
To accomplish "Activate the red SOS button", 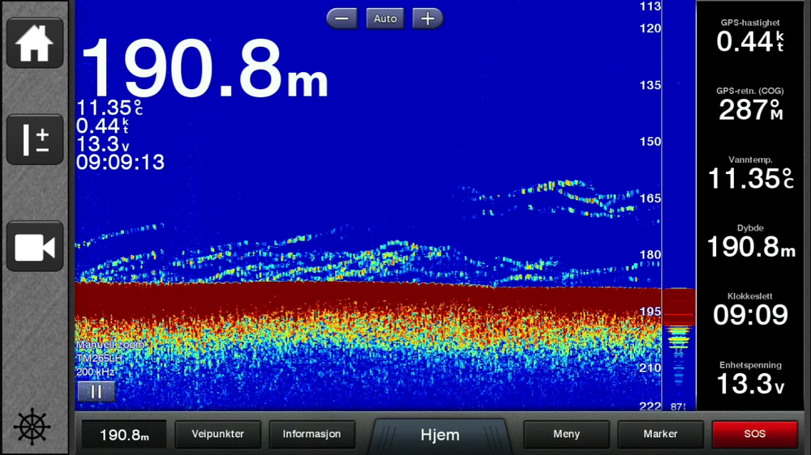I will (x=754, y=434).
